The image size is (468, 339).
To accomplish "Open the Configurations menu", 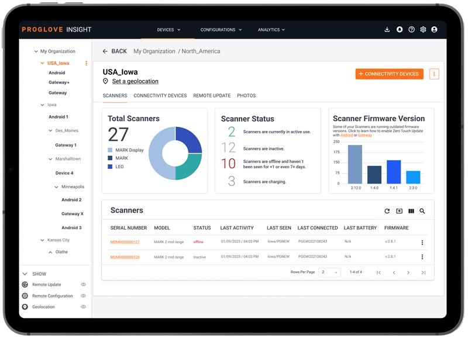I will (x=221, y=30).
